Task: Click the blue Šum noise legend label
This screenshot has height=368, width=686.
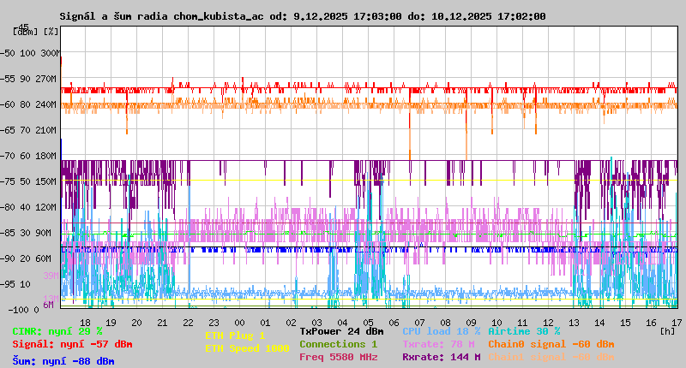Action: click(63, 361)
